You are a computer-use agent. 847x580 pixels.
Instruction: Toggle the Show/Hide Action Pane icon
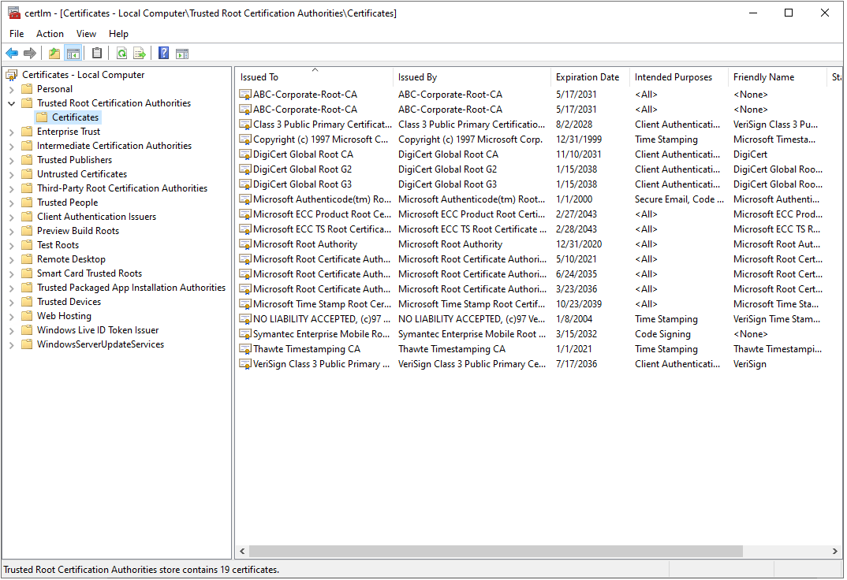click(182, 53)
